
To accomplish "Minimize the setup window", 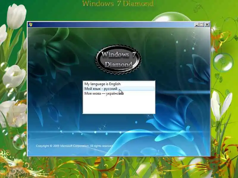I will pyautogui.click(x=197, y=25).
